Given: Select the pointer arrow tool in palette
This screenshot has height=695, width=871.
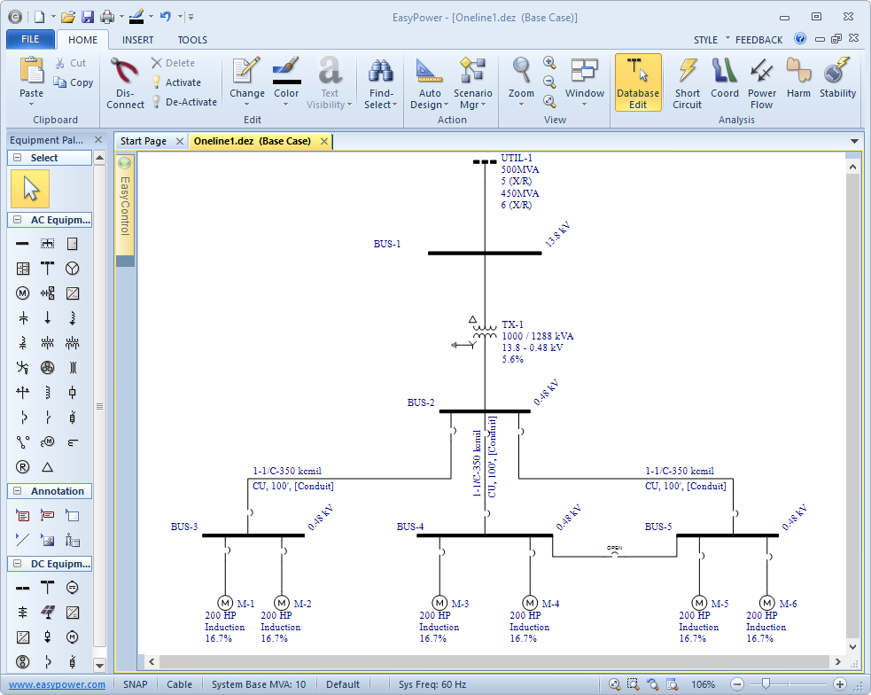Looking at the screenshot, I should [x=30, y=189].
